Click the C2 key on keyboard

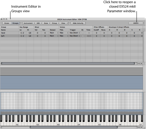tap(38, 124)
